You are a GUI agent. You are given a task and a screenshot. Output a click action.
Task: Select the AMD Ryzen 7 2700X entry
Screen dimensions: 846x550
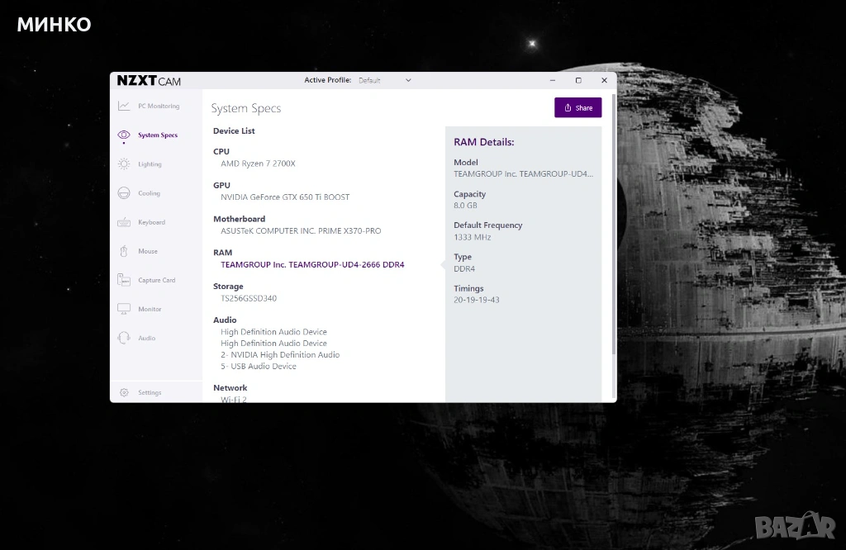click(258, 164)
